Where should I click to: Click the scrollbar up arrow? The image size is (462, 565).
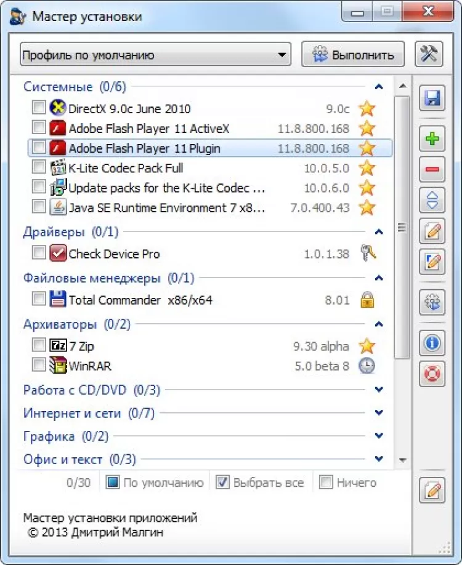click(x=403, y=86)
